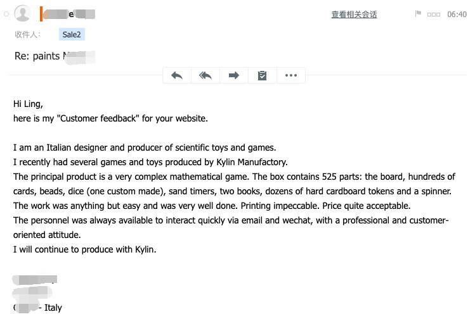Toggle the unread circle beside the avatar
Image resolution: width=475 pixels, height=319 pixels.
tap(6, 14)
